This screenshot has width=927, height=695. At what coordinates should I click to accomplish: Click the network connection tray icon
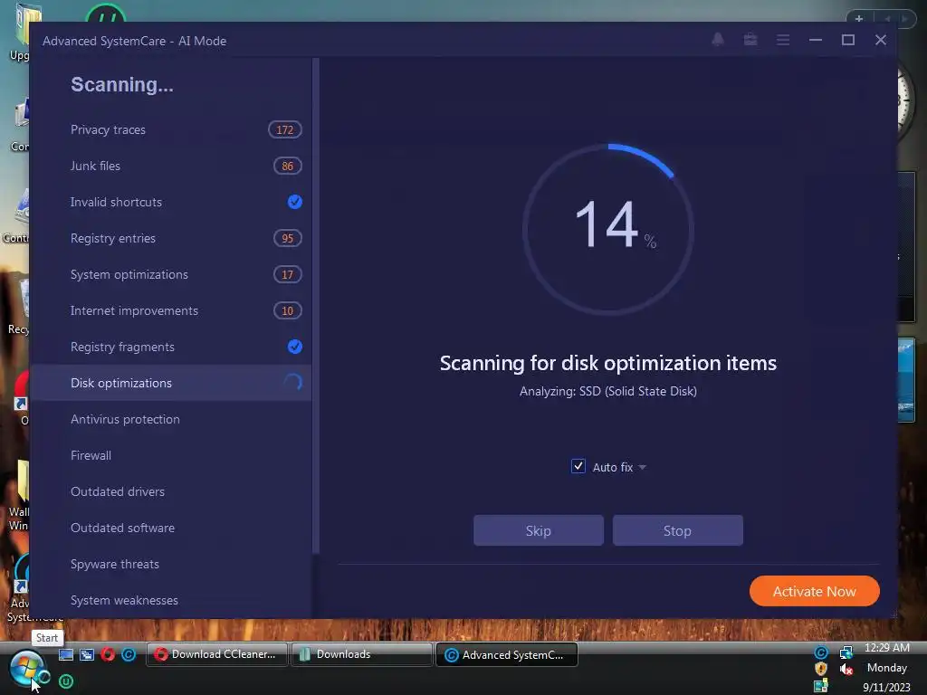846,652
